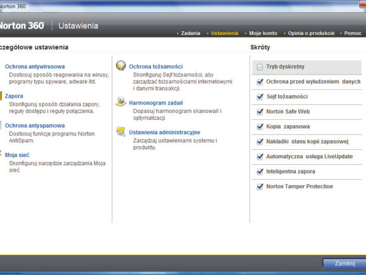Open the Moje konto menu item
This screenshot has height=275, width=366.
pyautogui.click(x=262, y=33)
